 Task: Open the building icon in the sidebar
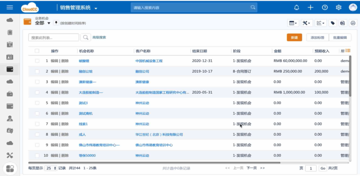pyautogui.click(x=10, y=32)
